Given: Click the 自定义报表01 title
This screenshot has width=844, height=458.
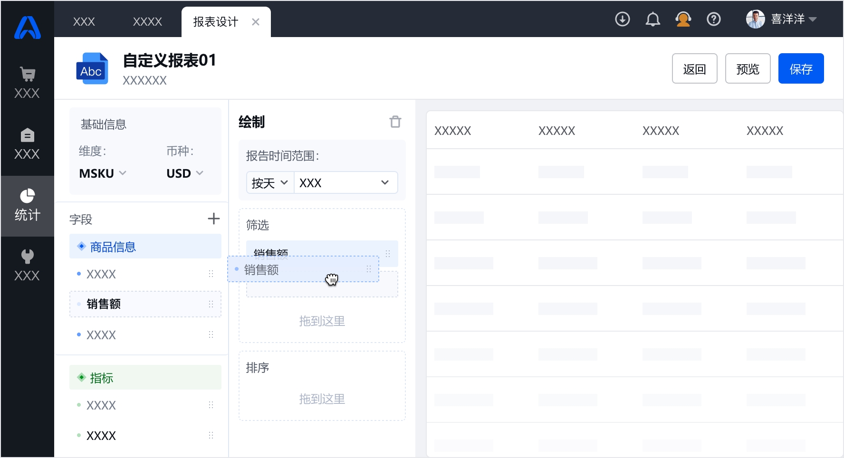Looking at the screenshot, I should pyautogui.click(x=170, y=60).
